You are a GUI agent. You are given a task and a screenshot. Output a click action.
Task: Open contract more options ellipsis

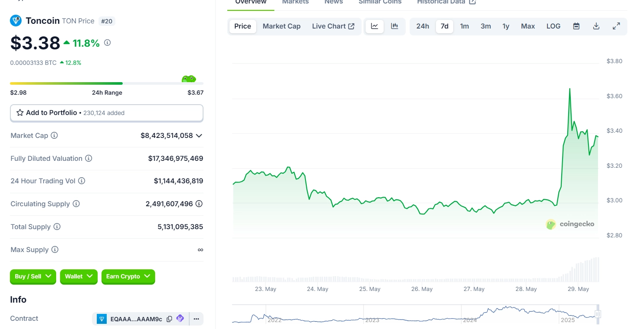coord(196,319)
